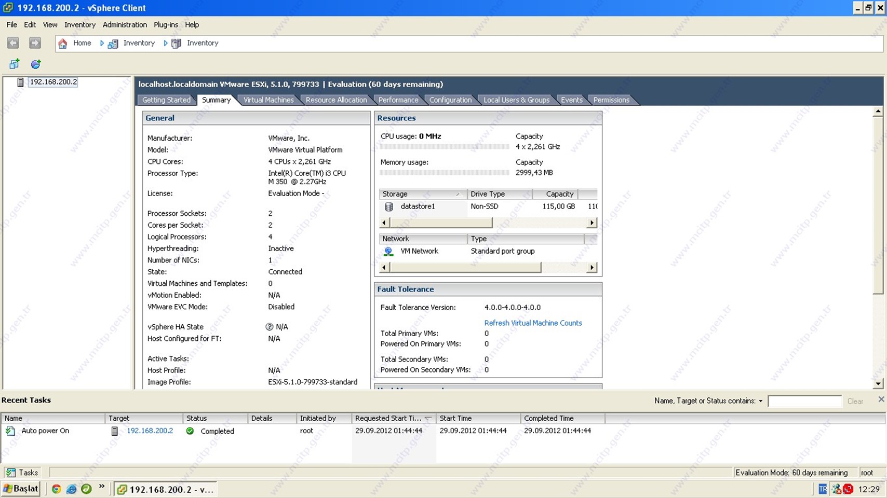Click the Status column header in tasks
887x498 pixels.
tap(215, 418)
